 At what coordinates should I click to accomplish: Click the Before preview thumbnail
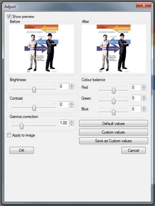pyautogui.click(x=41, y=49)
